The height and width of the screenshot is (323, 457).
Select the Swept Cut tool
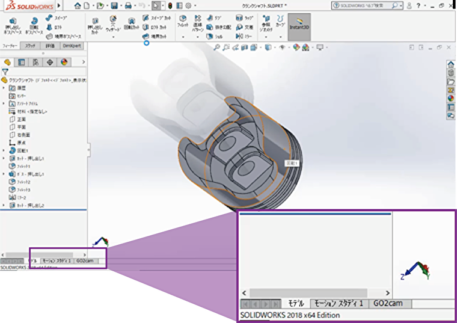[157, 18]
